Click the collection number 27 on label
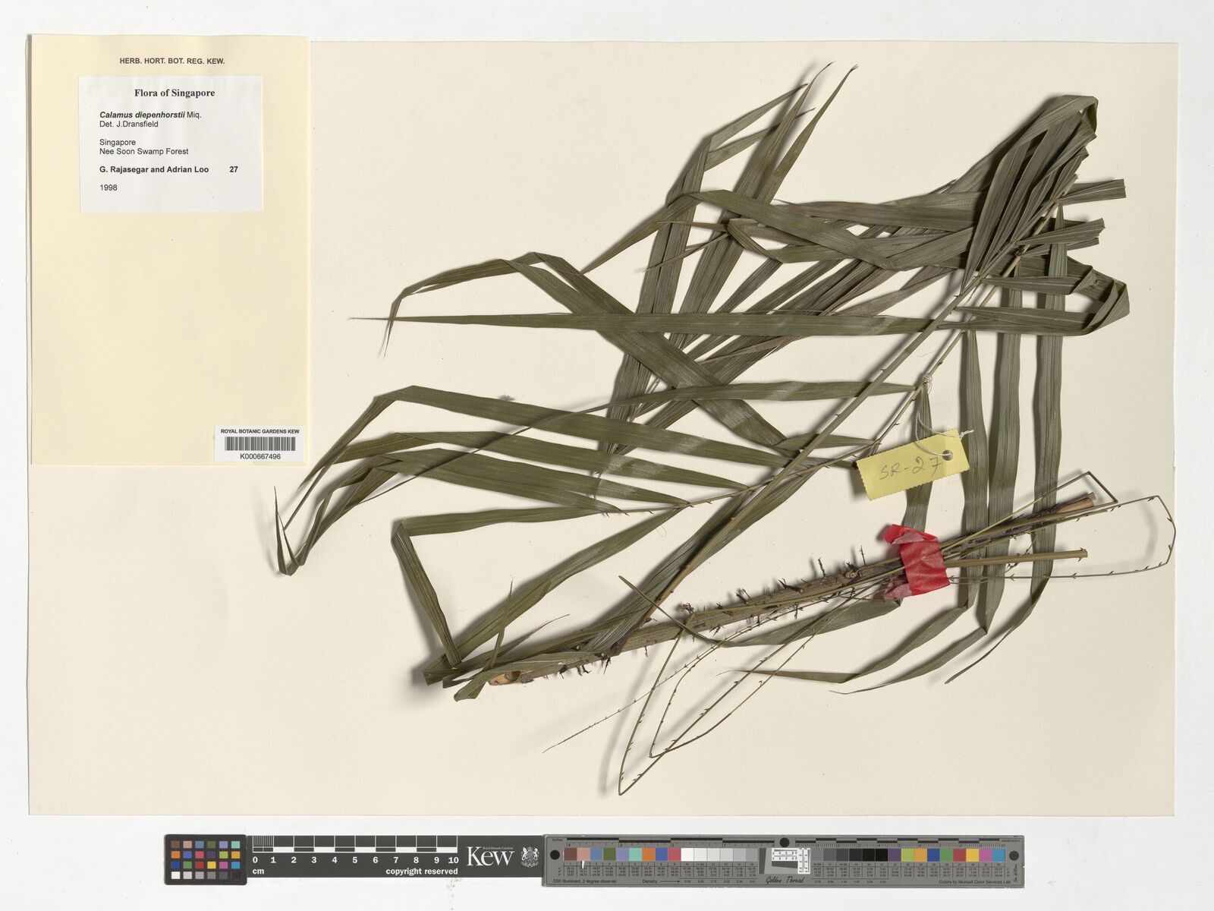The image size is (1214, 911). click(234, 170)
